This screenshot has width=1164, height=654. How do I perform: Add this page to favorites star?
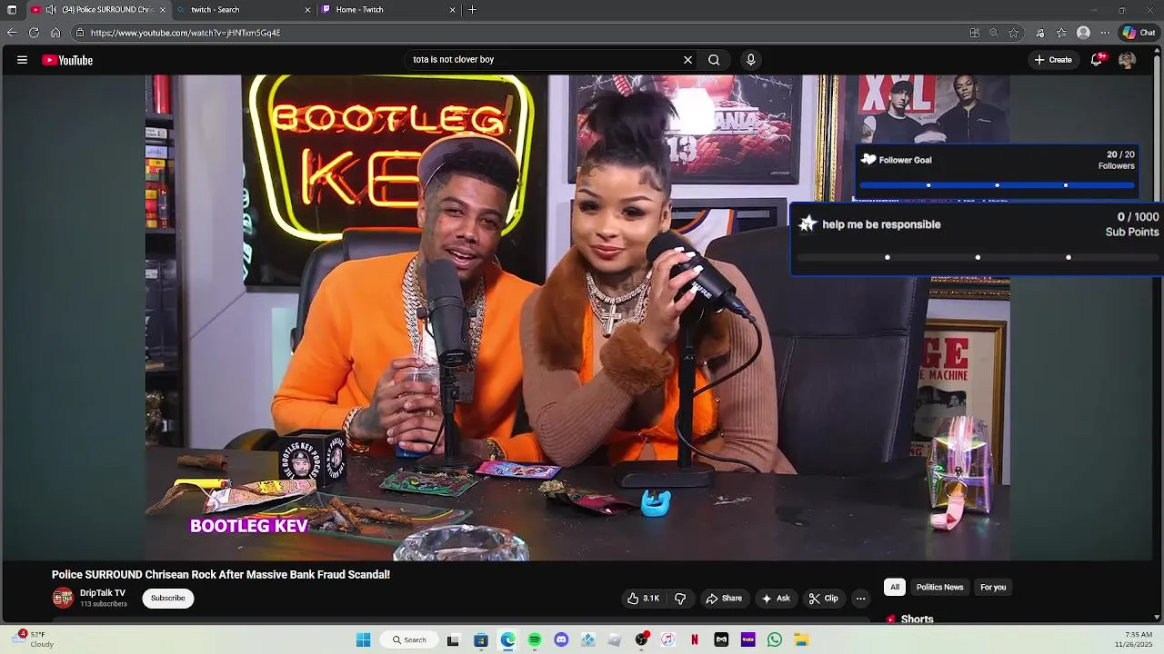1014,33
